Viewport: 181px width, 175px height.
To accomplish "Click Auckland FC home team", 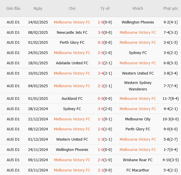I will click(72, 99).
